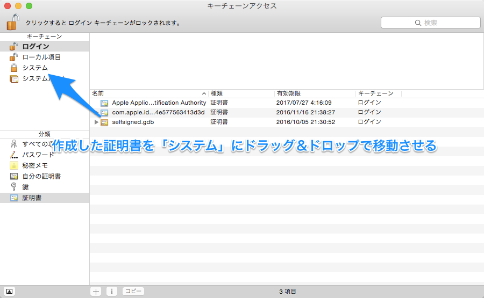Image resolution: width=484 pixels, height=298 pixels.
Task: Click the 3 項目 status text
Action: coord(287,292)
